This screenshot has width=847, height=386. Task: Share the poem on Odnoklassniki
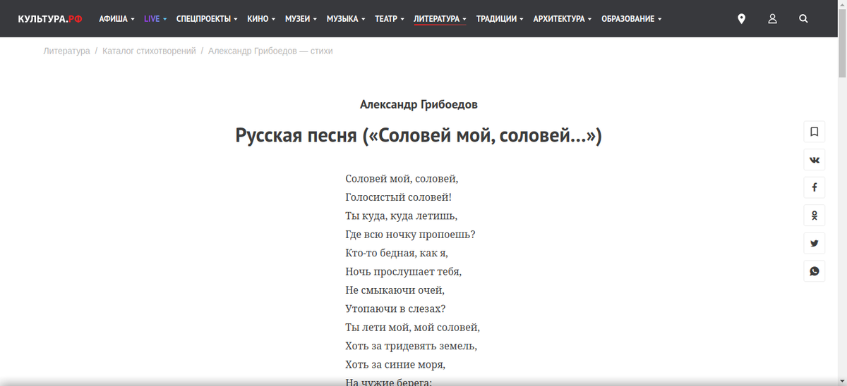pyautogui.click(x=815, y=216)
